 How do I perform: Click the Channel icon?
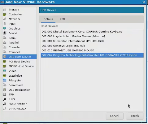pyautogui.click(x=5, y=52)
